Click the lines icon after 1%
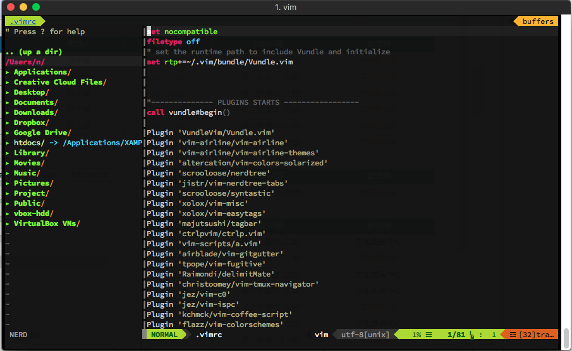 pos(429,335)
